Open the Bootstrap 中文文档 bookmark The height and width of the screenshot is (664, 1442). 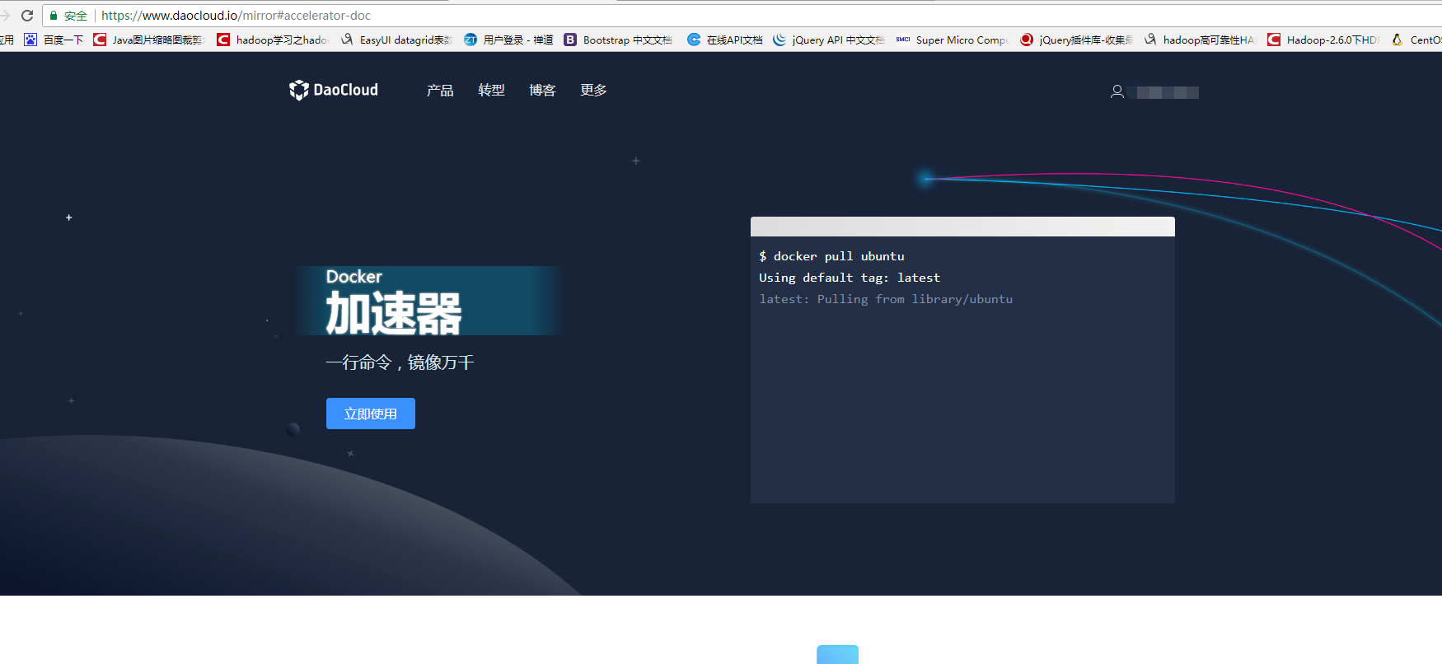tap(618, 40)
